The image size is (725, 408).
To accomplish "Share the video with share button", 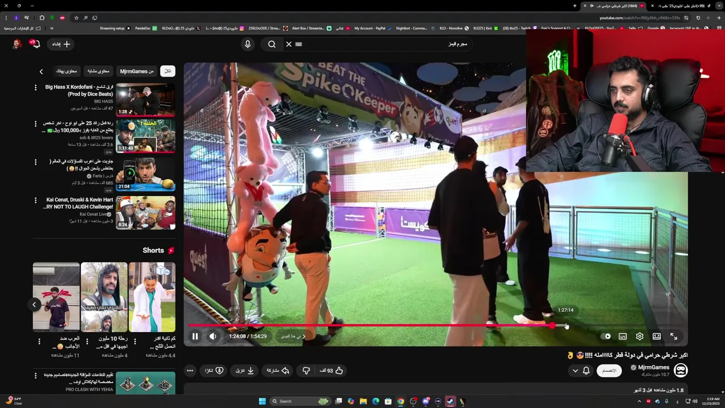I will click(278, 371).
